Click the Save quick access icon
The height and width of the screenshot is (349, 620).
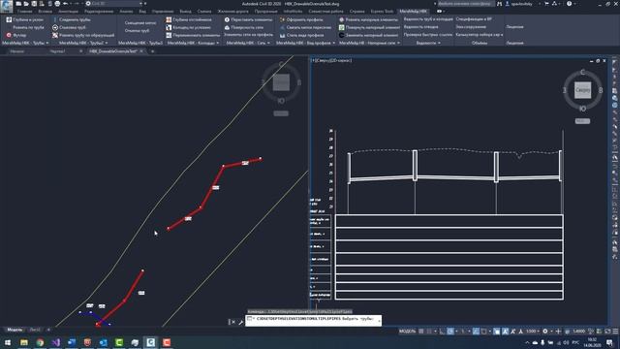[x=34, y=4]
